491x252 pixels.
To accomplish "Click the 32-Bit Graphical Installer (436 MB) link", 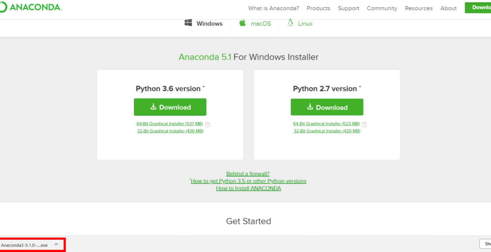I will [x=170, y=131].
